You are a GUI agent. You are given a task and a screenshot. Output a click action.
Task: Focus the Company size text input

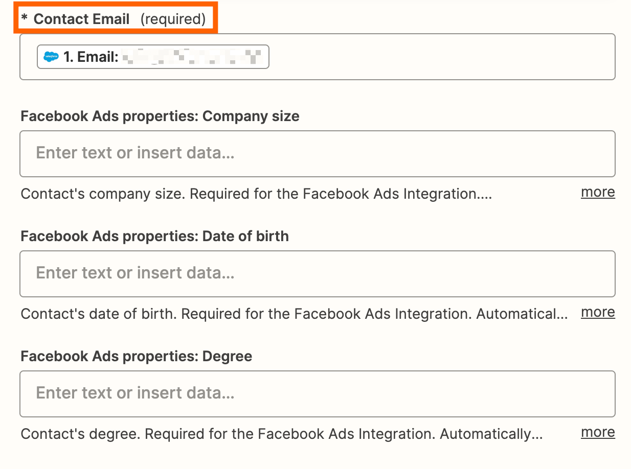(317, 153)
